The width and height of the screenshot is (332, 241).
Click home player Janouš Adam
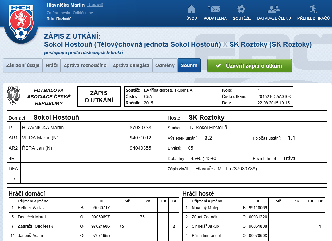pyautogui.click(x=30, y=235)
